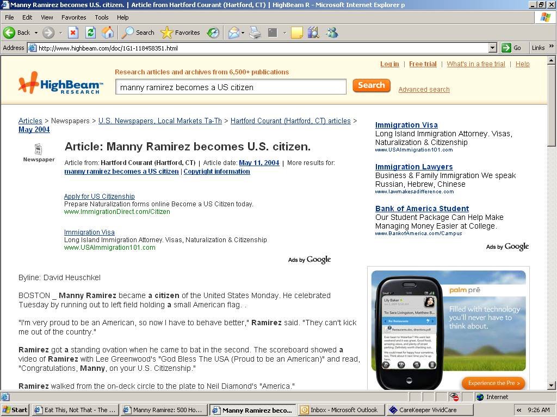Viewport: 557px width, 417px height.
Task: Go to the Home page icon
Action: click(x=108, y=33)
